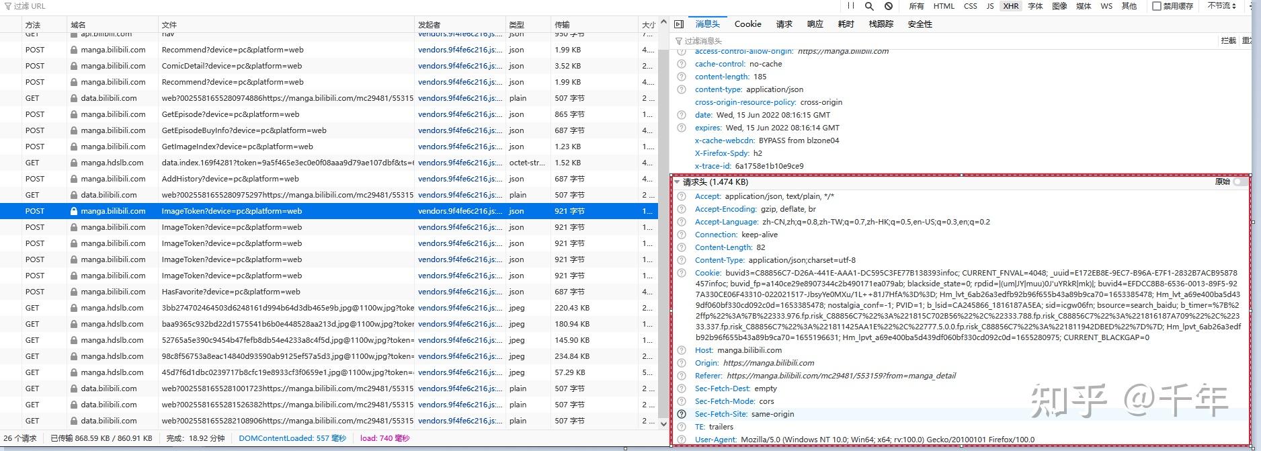Click help icon beside content-length: 185
The image size is (1261, 451).
(682, 77)
